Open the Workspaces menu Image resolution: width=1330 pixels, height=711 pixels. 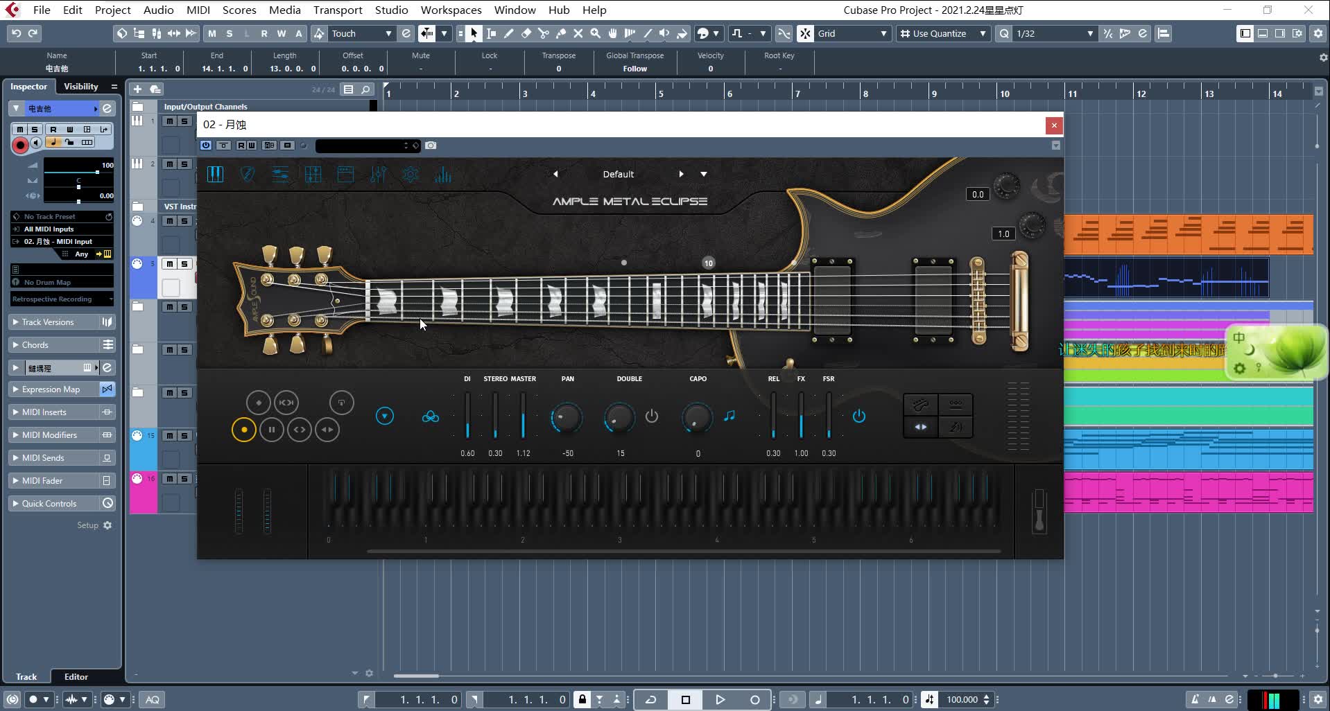point(451,10)
